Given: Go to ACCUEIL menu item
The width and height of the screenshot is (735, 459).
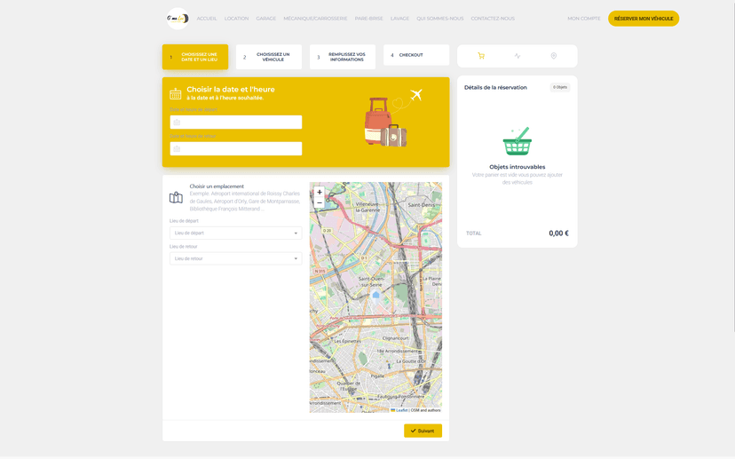Looking at the screenshot, I should pyautogui.click(x=207, y=19).
